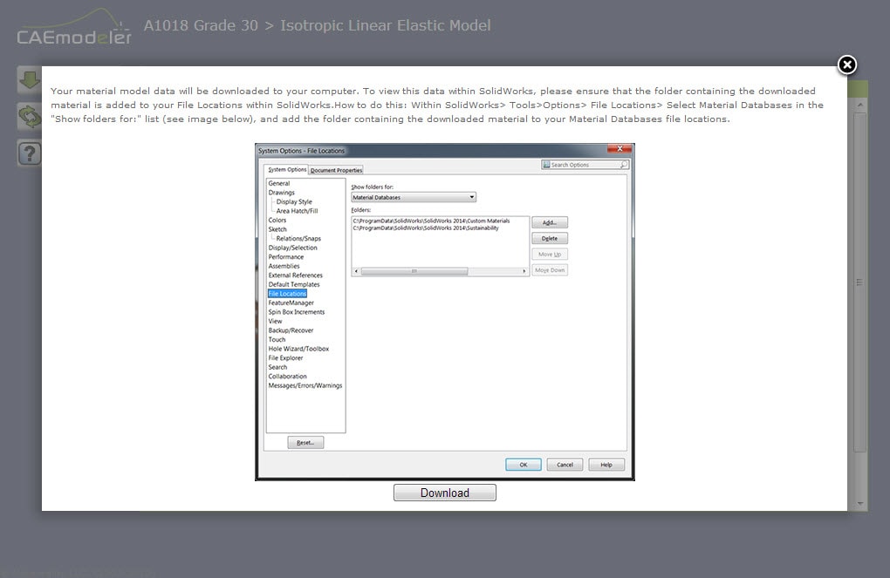Select FeatureManager in the options list

pos(291,303)
